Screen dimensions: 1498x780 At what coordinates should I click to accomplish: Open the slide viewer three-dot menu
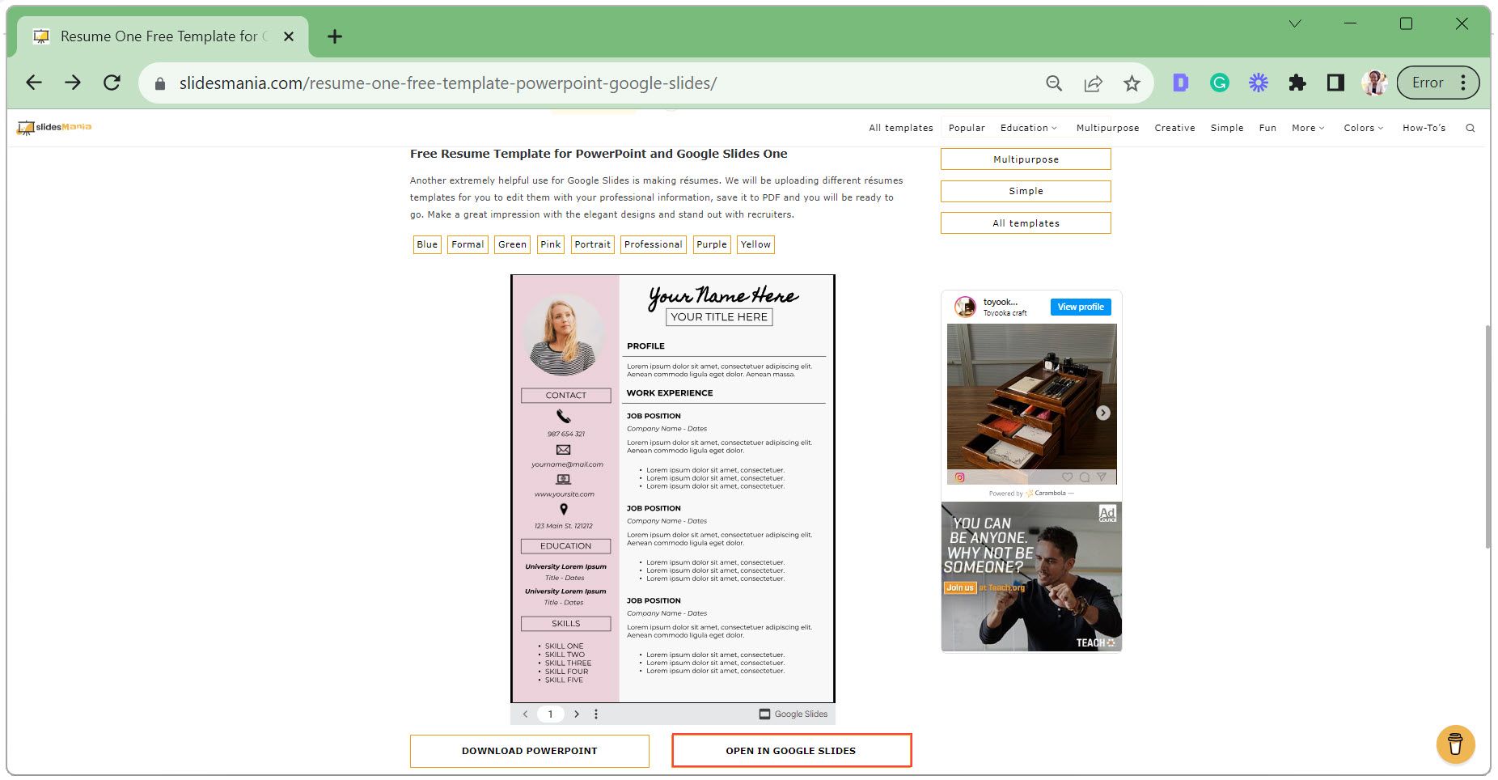pyautogui.click(x=596, y=714)
